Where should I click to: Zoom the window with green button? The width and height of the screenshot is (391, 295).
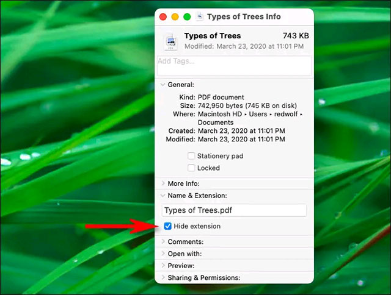coord(187,16)
